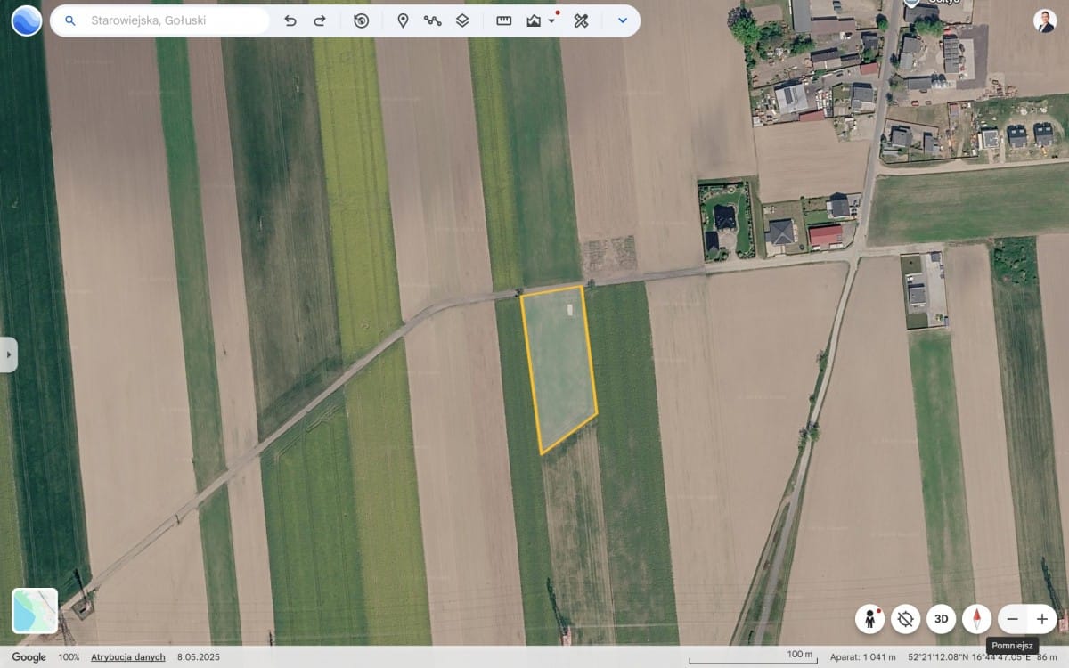Redo the last undone action

pyautogui.click(x=320, y=20)
